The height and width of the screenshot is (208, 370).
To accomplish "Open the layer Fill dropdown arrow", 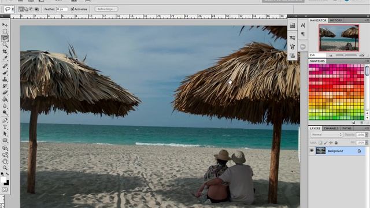I will click(x=367, y=143).
